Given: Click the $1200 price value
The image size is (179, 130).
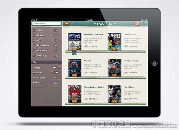Looking at the screenshot, I should [55, 83].
